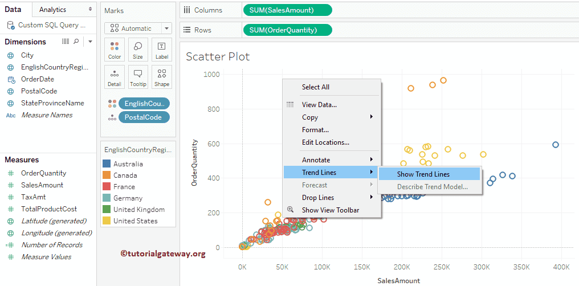579x286 pixels.
Task: Click the hash icon beside TaxAmt
Action: point(11,197)
